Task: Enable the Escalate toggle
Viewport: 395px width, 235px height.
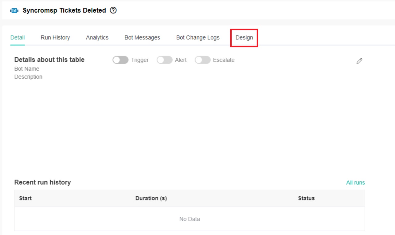Action: point(203,60)
